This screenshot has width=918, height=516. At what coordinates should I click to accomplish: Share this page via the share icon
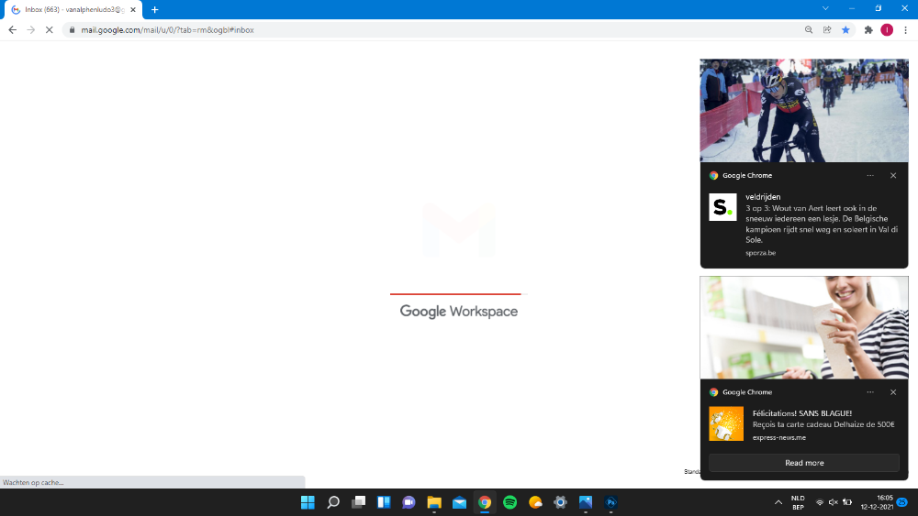tap(827, 29)
